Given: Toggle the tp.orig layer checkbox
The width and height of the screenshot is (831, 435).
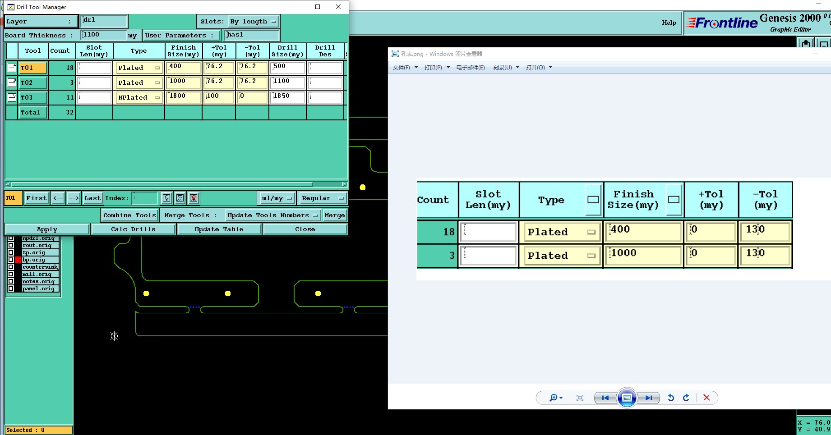Looking at the screenshot, I should pos(11,252).
